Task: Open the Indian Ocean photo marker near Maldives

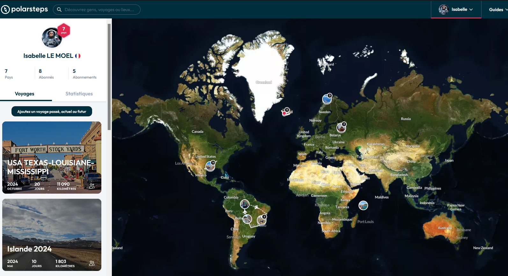Action: pos(363,205)
